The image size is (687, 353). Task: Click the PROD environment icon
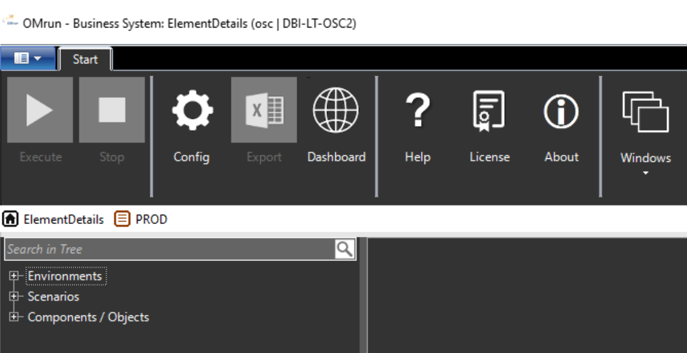click(x=122, y=219)
